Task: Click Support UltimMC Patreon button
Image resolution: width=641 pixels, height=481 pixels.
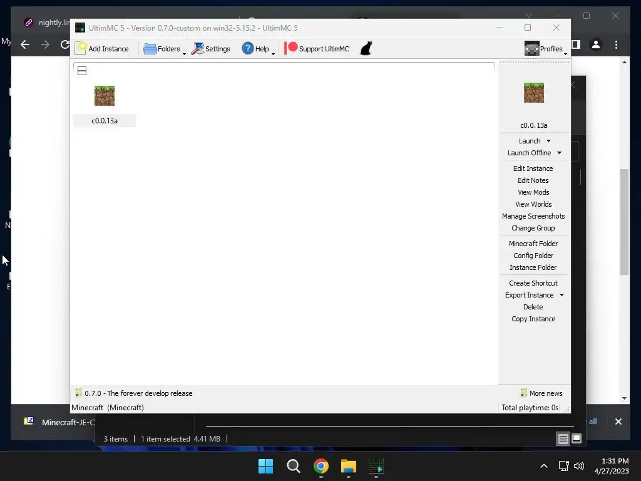Action: tap(317, 49)
